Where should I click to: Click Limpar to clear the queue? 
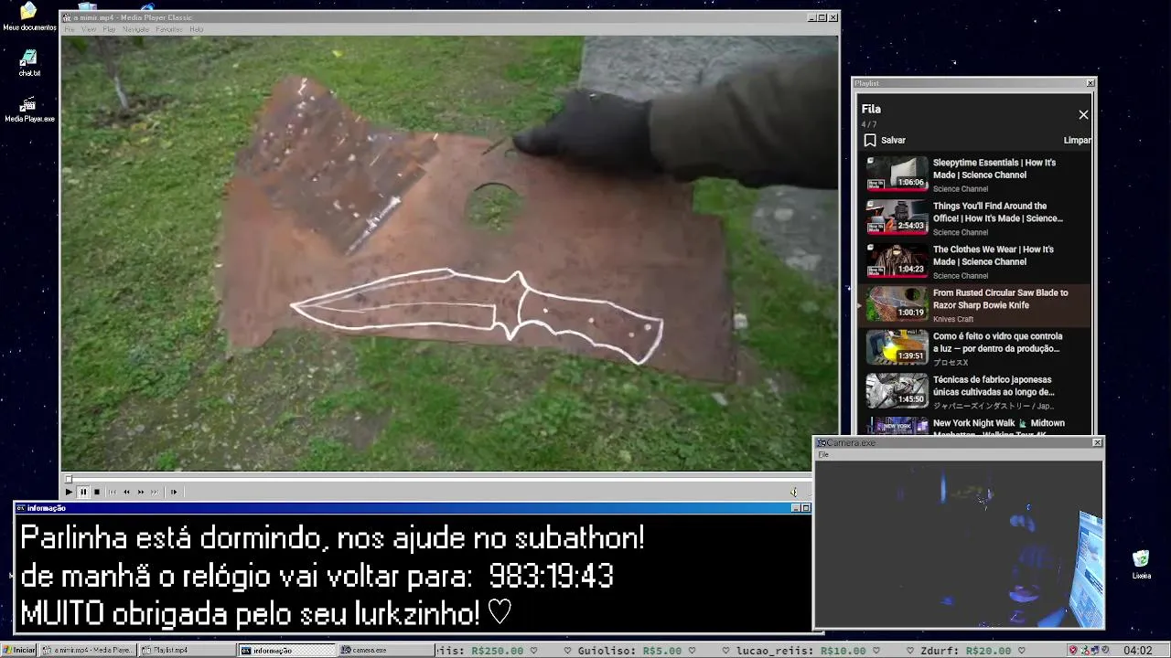coord(1077,140)
